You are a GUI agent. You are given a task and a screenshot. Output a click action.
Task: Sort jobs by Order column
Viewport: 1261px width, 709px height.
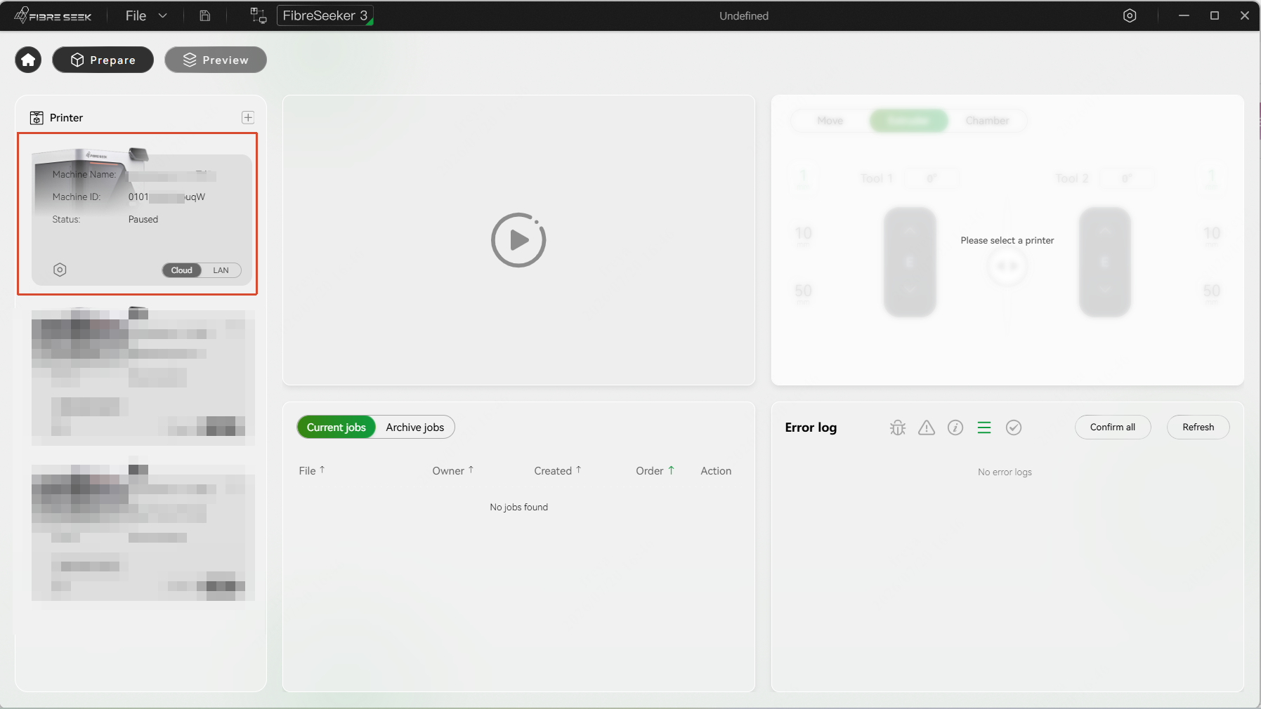(655, 471)
